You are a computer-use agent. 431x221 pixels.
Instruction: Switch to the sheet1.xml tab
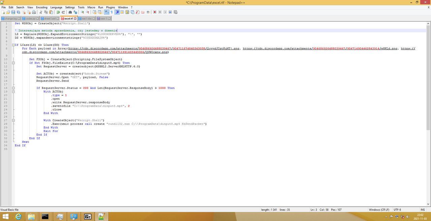coord(49,19)
